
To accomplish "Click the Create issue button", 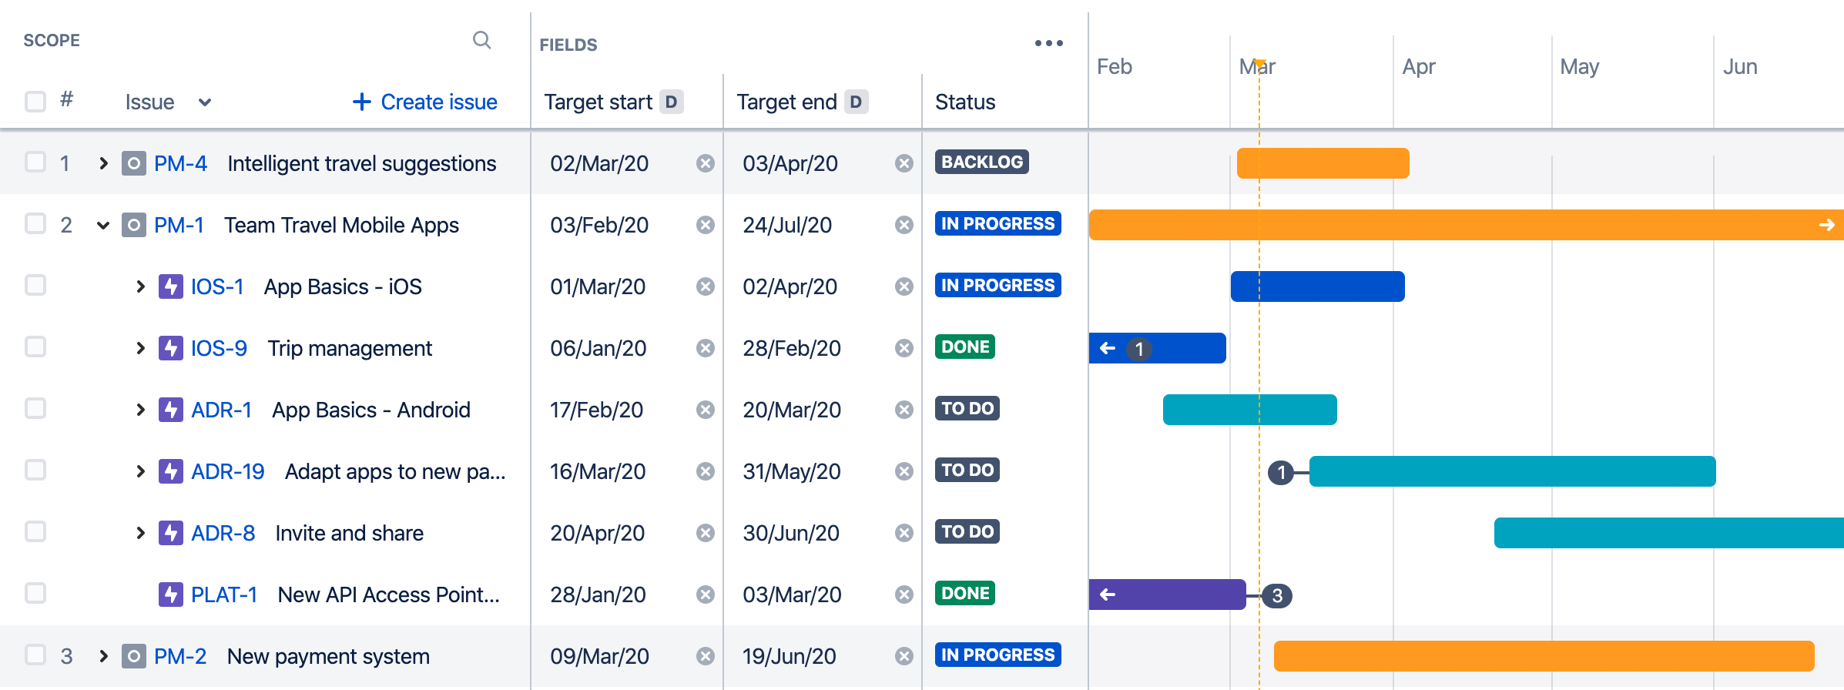I will 424,102.
